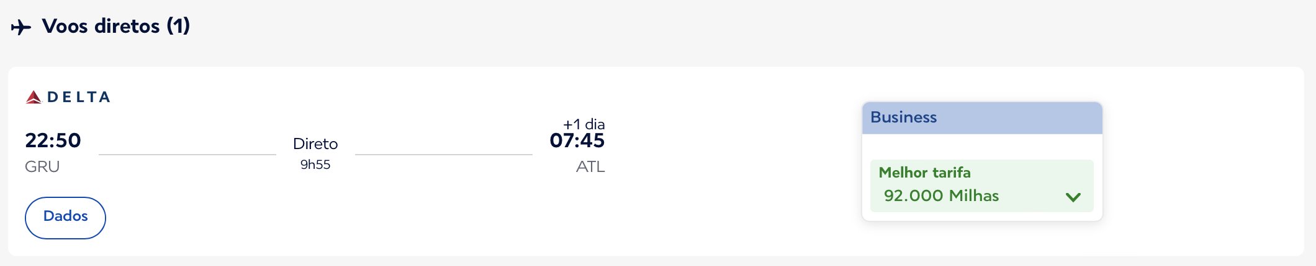Click the ATL destination airport code
1316x266 pixels.
pyautogui.click(x=590, y=166)
